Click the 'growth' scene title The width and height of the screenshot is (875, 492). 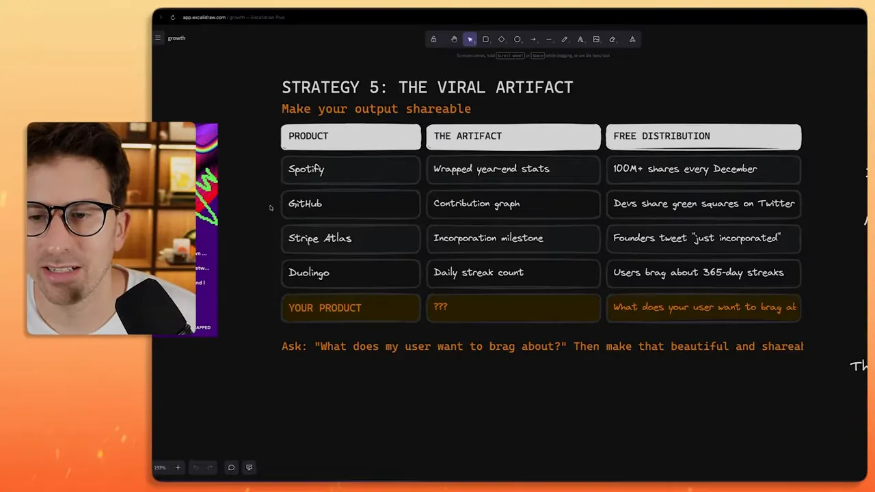176,38
